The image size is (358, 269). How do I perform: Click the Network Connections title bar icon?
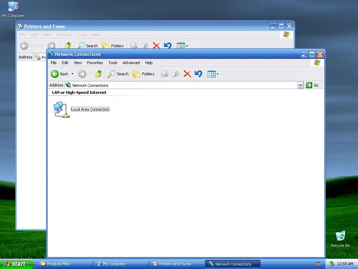[51, 54]
